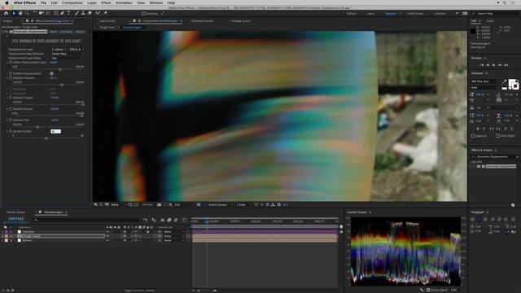Viewport: 521px width, 293px height.
Task: Open the Displacement Layer dropdown
Action: tap(59, 49)
